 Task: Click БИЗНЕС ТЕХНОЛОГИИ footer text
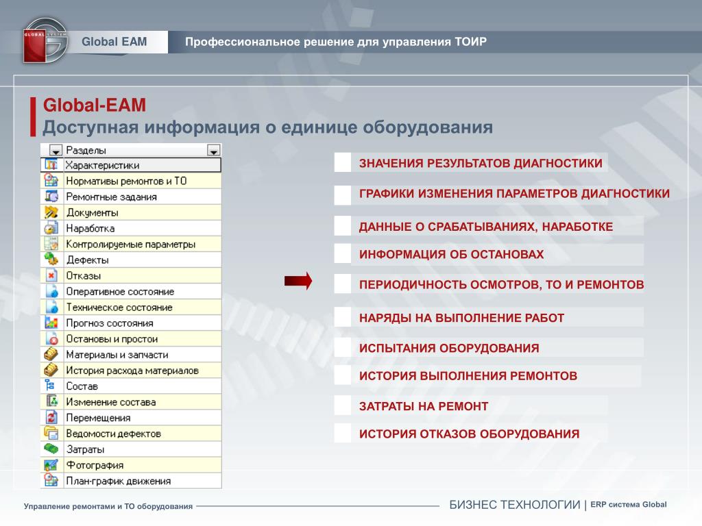coord(514,505)
